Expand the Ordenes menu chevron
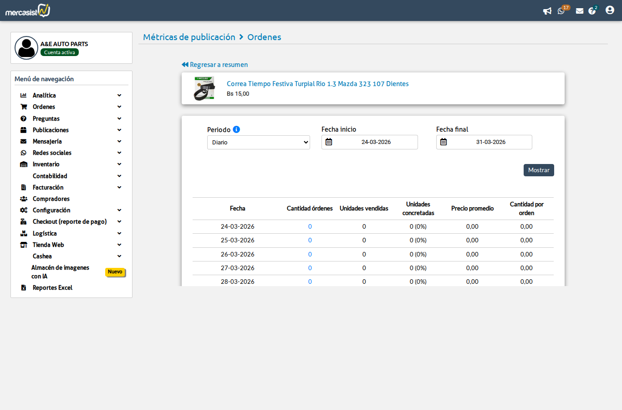 119,107
